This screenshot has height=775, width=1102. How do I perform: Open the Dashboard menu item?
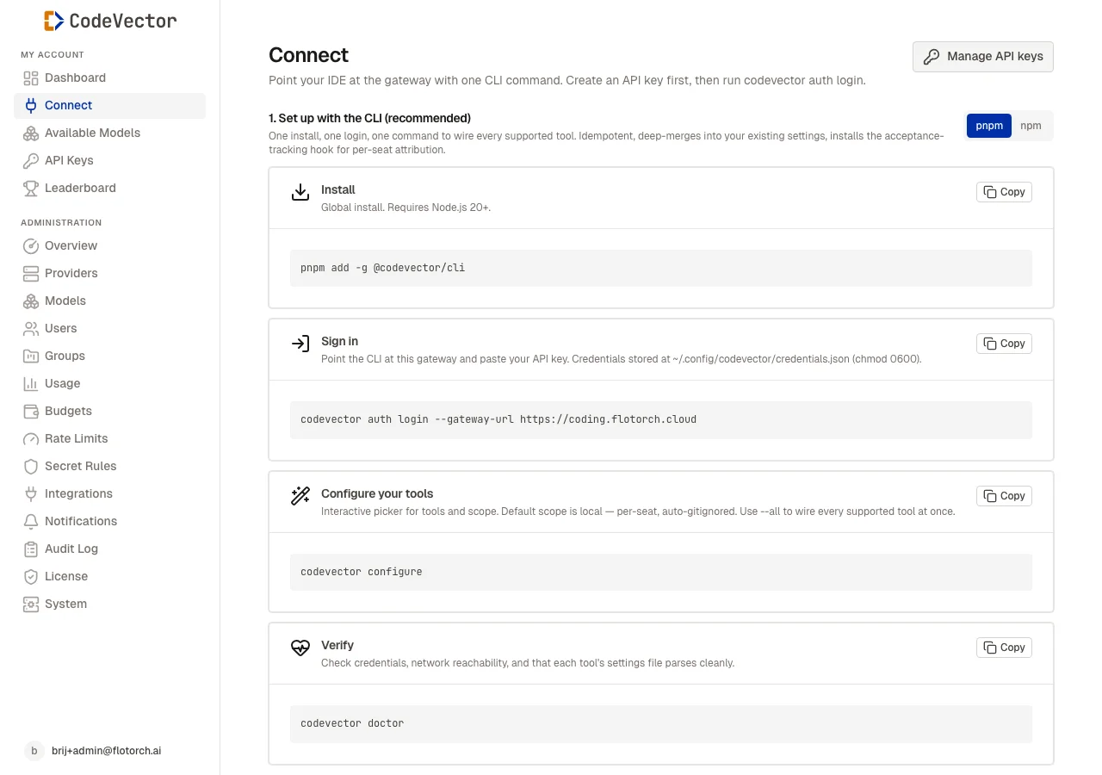click(x=110, y=78)
